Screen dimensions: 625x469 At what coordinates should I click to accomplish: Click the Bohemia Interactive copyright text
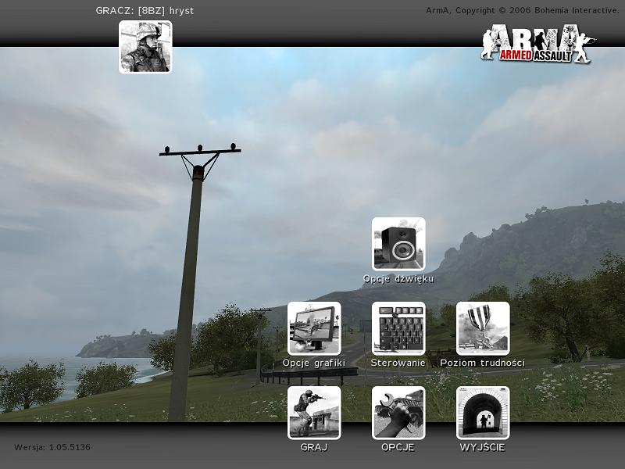(522, 10)
